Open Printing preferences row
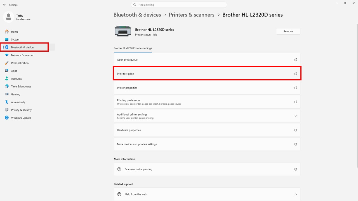 (207, 102)
